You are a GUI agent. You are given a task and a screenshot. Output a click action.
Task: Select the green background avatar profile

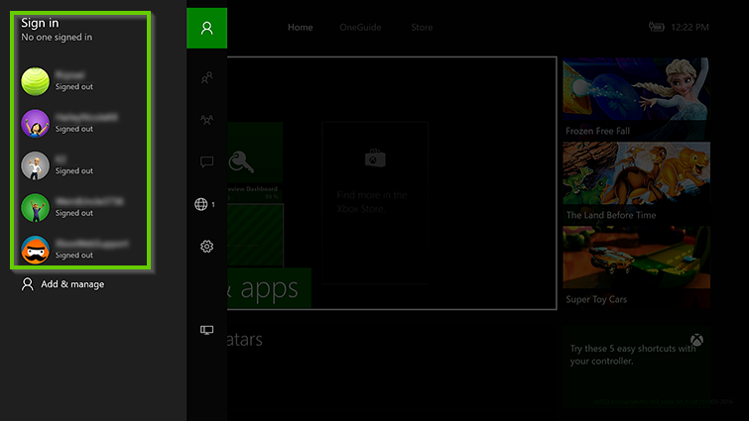pos(35,207)
